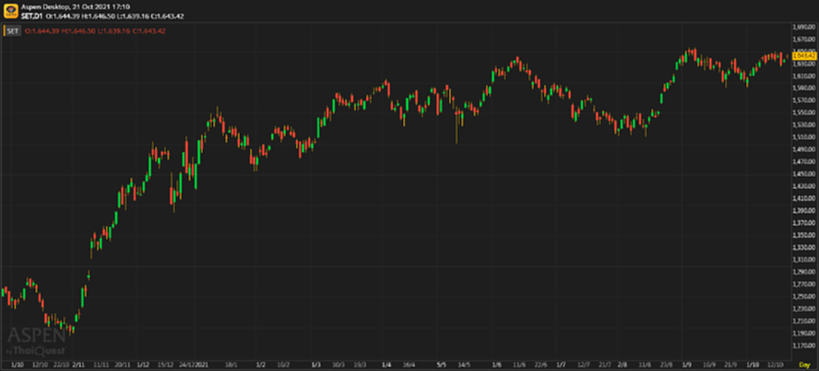The image size is (819, 371).
Task: Click the 1,250.00 price axis label
Action: pos(804,296)
